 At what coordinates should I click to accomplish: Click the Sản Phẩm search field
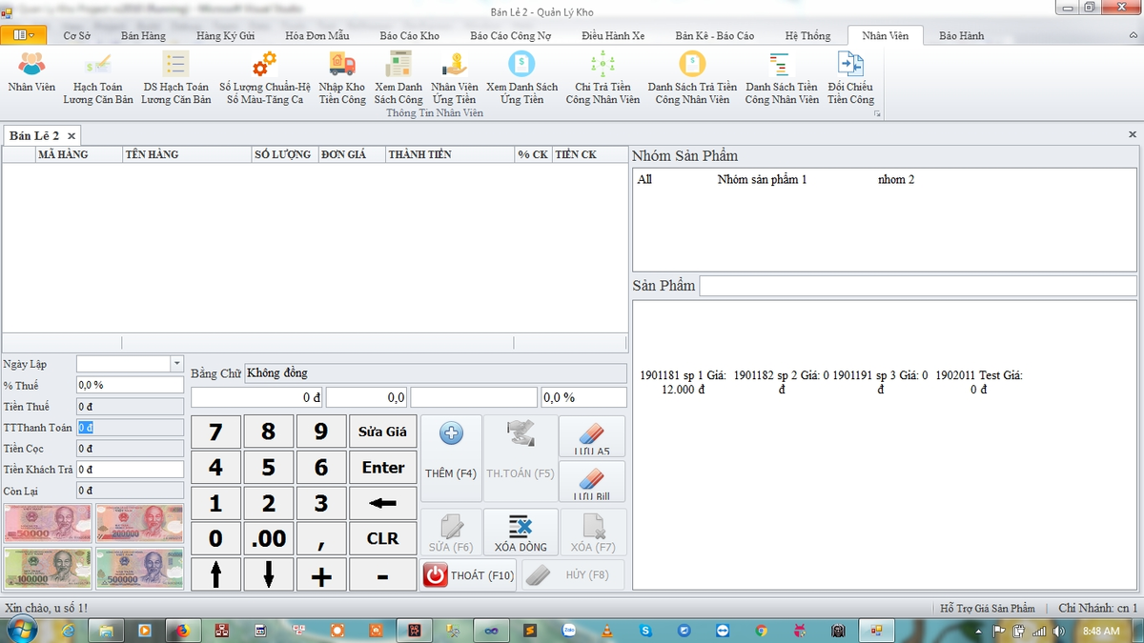(x=918, y=286)
